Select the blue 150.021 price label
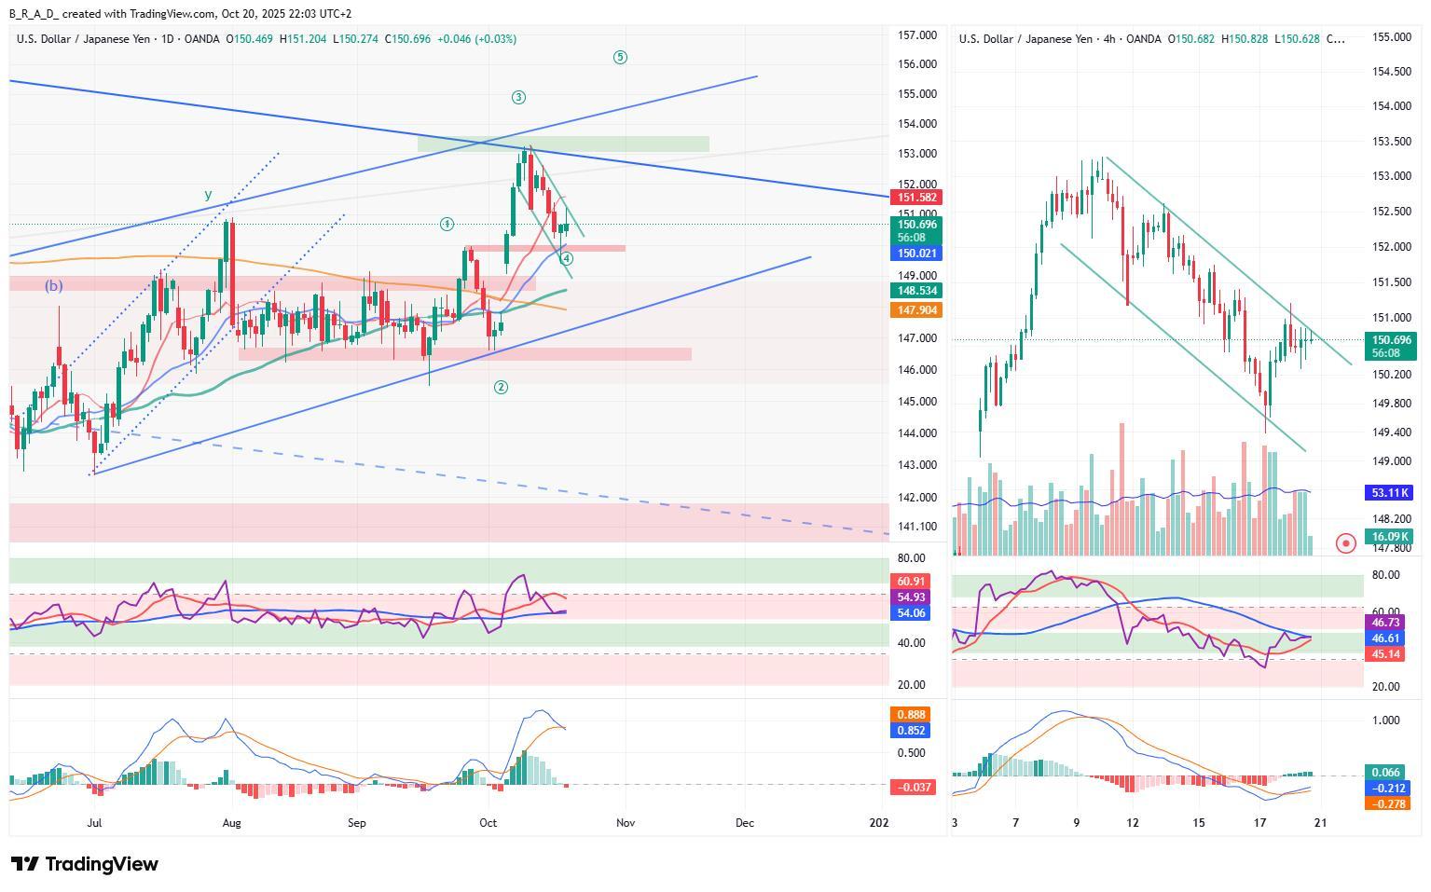 [916, 254]
